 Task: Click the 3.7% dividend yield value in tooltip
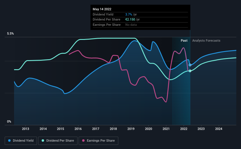tap(129, 14)
